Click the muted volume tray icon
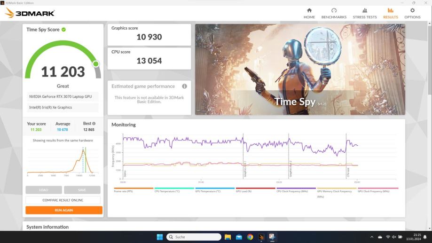432x243 pixels. point(394,237)
